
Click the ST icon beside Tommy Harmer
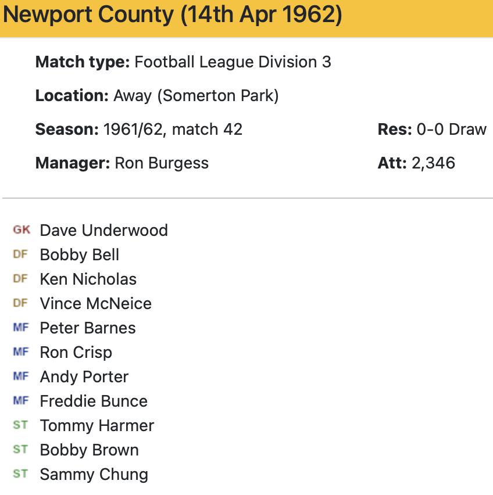[x=20, y=425]
